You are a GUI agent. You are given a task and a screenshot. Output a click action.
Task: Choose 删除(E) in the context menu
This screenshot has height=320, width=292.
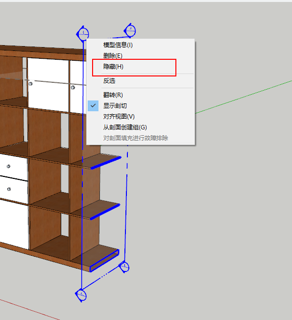click(x=141, y=56)
